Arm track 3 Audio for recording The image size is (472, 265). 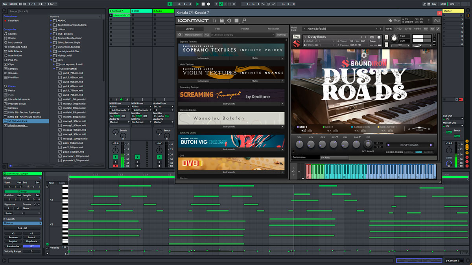click(x=159, y=166)
